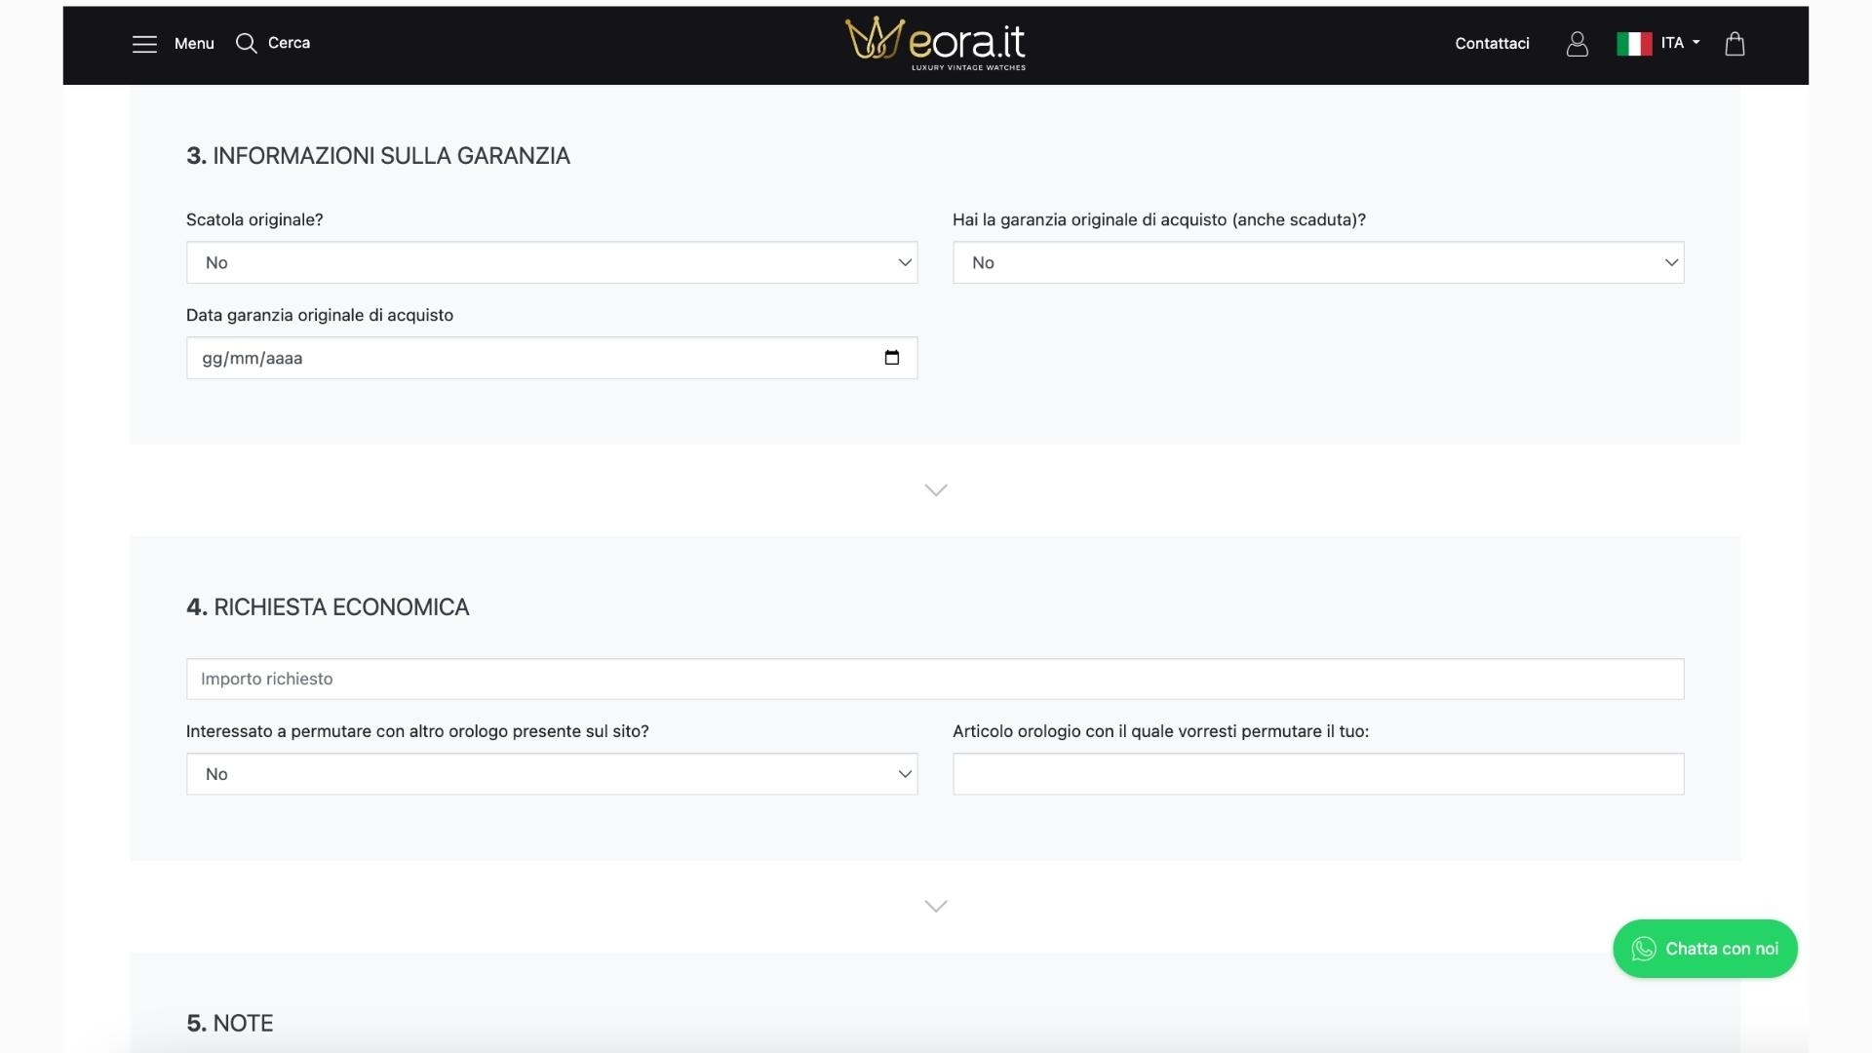
Task: Click chevron below Richiesta Economica section
Action: [936, 906]
